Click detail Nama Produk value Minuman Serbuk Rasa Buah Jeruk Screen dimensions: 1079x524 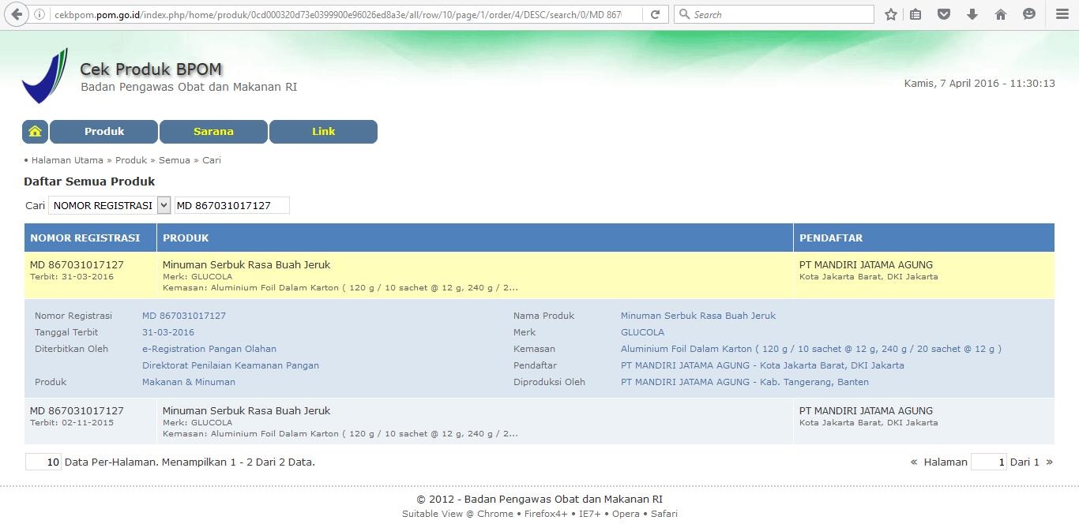698,316
